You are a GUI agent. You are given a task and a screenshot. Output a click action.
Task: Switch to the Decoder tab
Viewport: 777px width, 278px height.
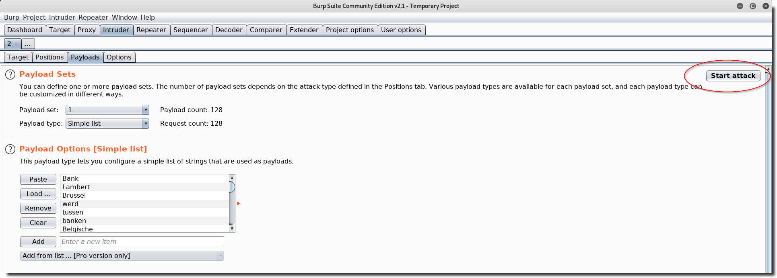coord(229,30)
